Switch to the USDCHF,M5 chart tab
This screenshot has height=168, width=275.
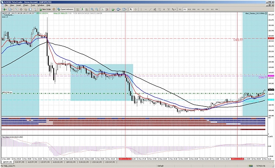tap(110, 162)
